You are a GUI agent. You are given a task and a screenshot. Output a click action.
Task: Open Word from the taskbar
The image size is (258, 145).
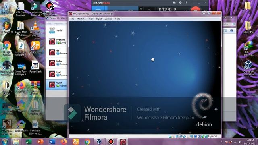tap(52, 141)
